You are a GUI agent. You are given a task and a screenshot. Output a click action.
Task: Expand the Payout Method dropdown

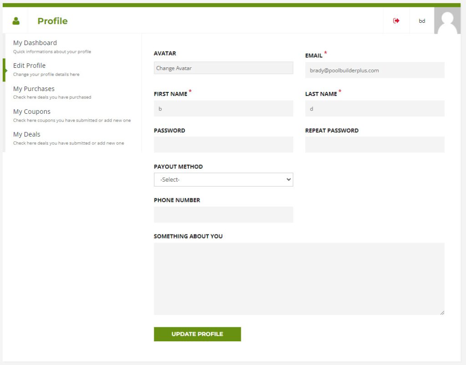tap(223, 180)
